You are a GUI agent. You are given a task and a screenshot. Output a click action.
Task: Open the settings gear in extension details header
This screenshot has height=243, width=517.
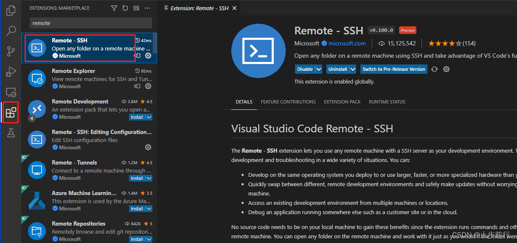pos(446,69)
